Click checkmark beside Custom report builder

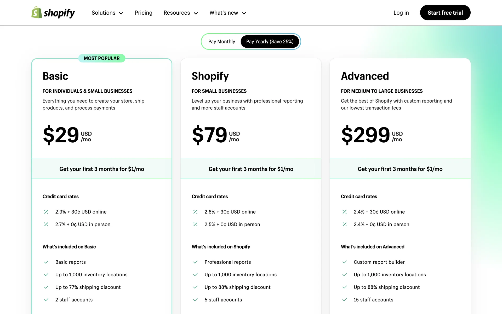pos(345,262)
